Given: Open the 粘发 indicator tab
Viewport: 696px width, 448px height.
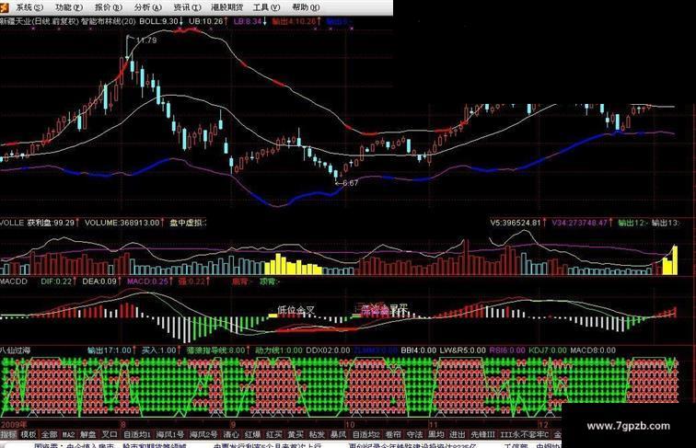Looking at the screenshot, I should [317, 435].
